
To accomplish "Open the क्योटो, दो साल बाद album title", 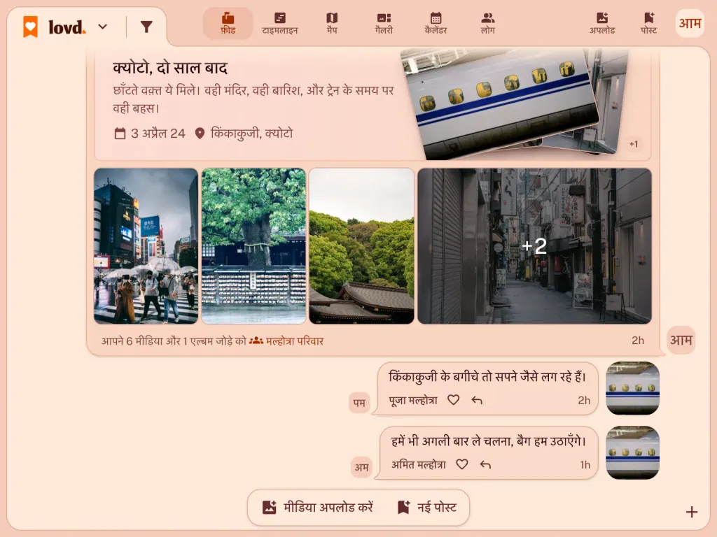I will pos(170,68).
